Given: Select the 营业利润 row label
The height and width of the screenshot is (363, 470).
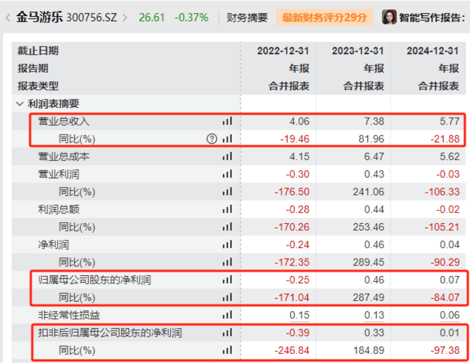Looking at the screenshot, I should coord(59,174).
